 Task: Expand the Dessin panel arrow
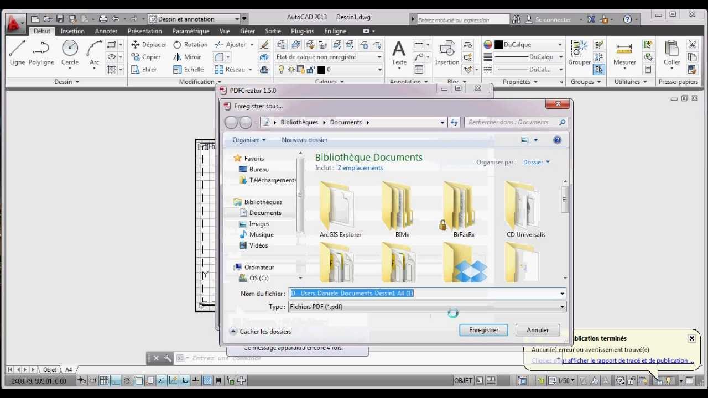(x=77, y=82)
